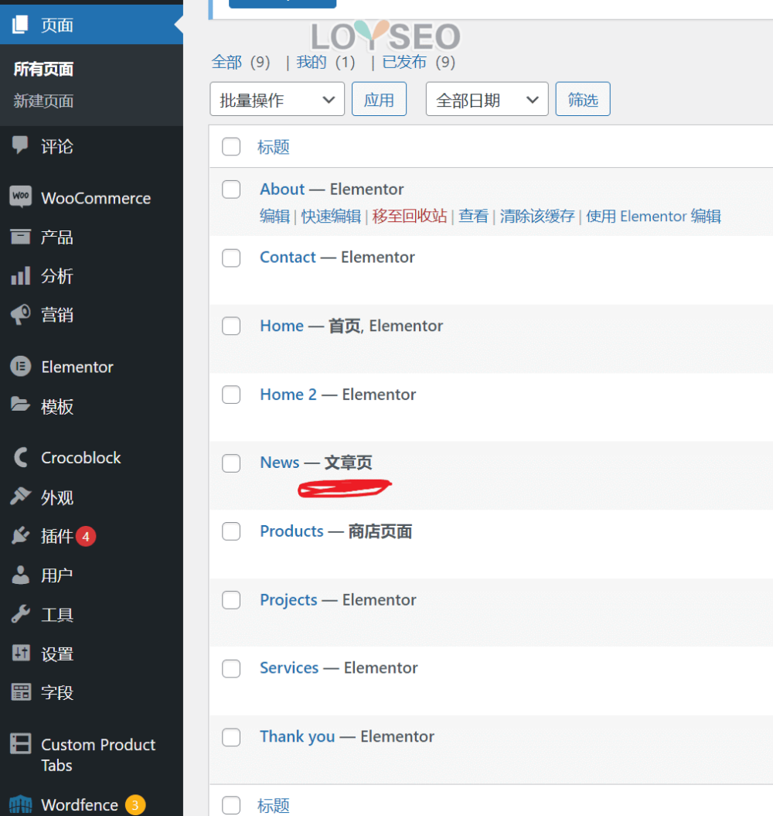Filter by 已发布 (9) pages link
The height and width of the screenshot is (816, 773).
pyautogui.click(x=419, y=63)
